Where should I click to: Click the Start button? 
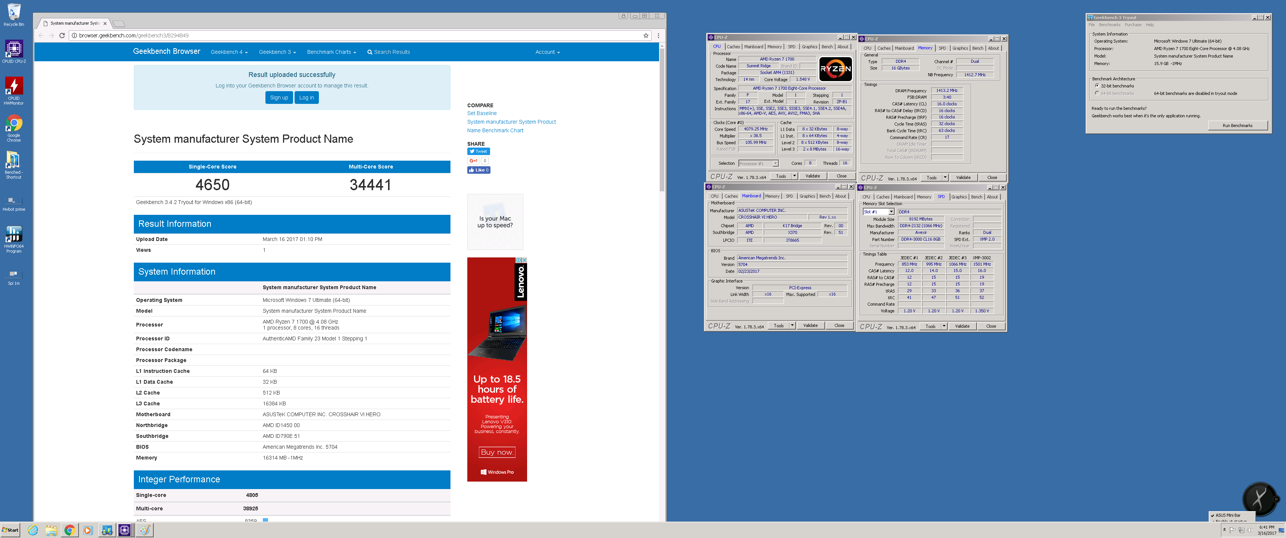[10, 530]
